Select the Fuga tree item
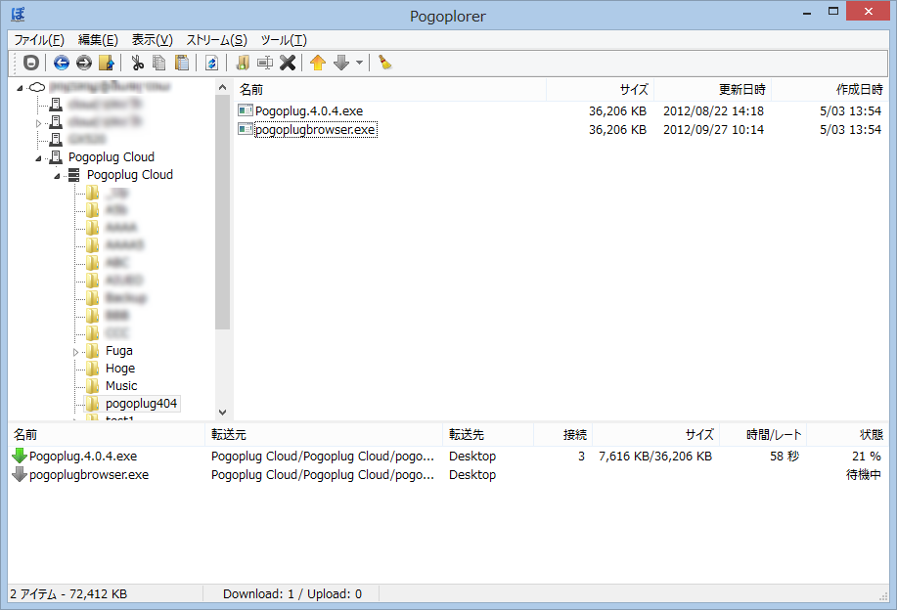Viewport: 897px width, 610px height. pyautogui.click(x=119, y=350)
